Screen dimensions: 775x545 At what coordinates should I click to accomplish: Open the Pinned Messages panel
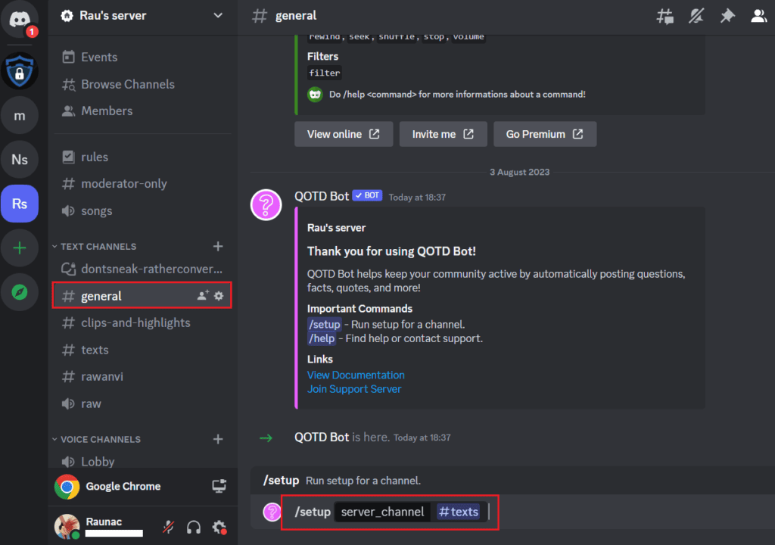tap(727, 15)
